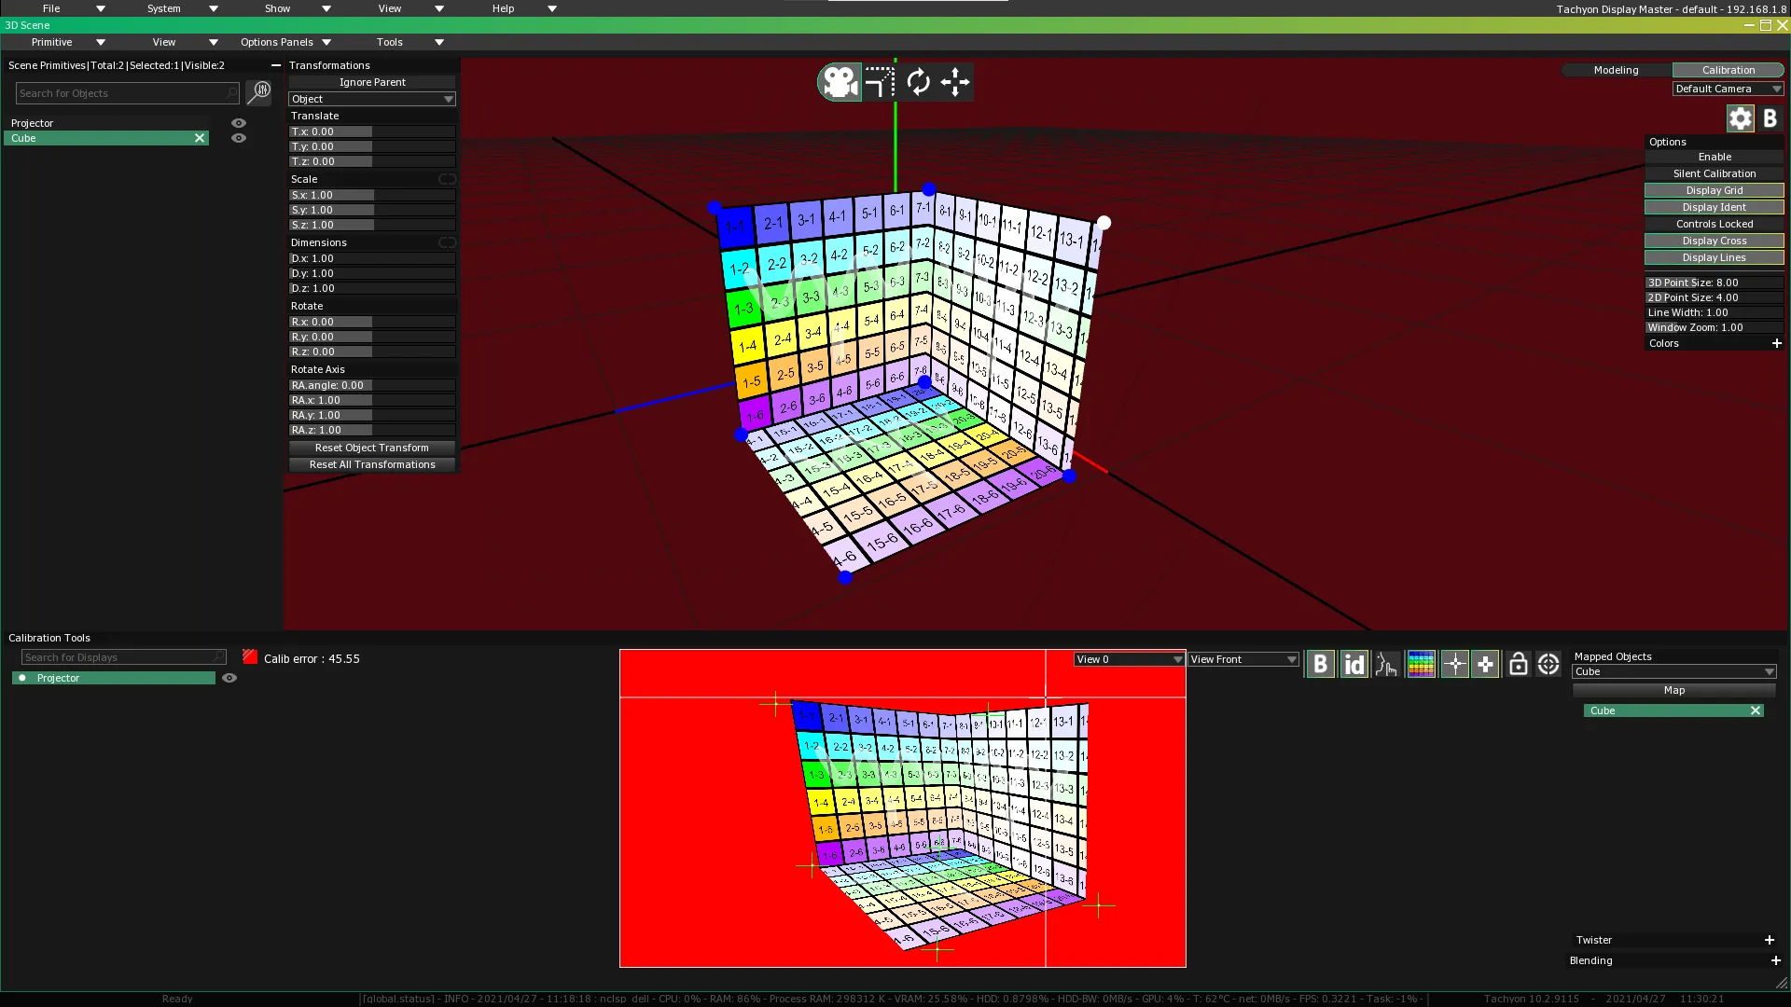Pick the four-arrow move tool
The image size is (1791, 1007).
click(955, 82)
